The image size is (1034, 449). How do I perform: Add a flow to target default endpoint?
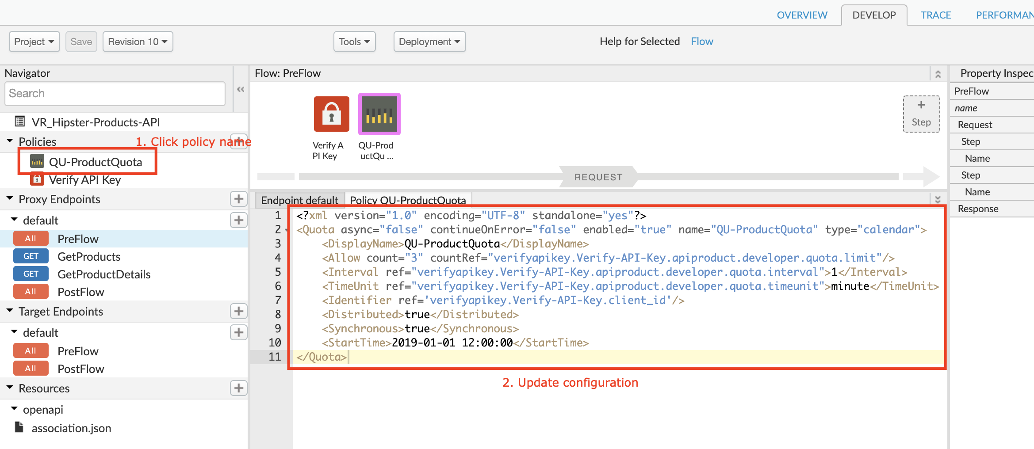pyautogui.click(x=239, y=332)
